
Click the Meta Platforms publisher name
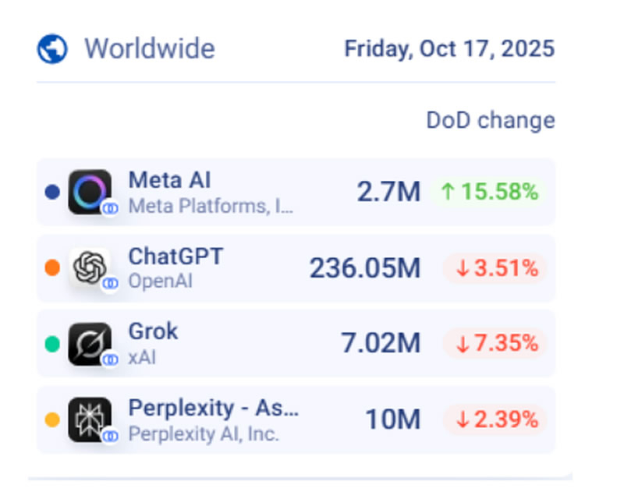tap(211, 206)
